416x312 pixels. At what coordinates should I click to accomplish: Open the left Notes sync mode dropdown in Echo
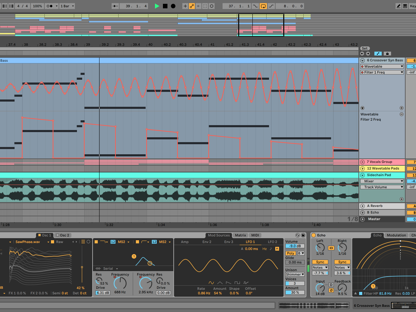[320, 267]
